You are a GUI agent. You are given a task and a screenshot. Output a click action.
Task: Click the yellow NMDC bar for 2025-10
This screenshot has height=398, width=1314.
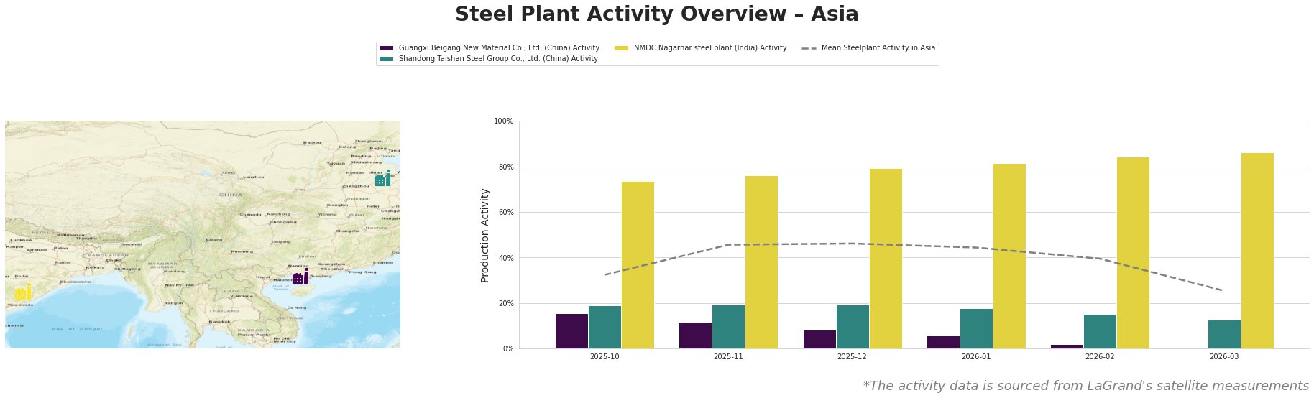(638, 265)
